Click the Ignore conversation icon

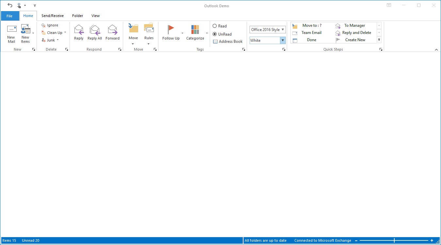pos(43,25)
